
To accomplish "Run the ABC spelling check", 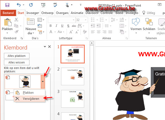I will (55, 5).
